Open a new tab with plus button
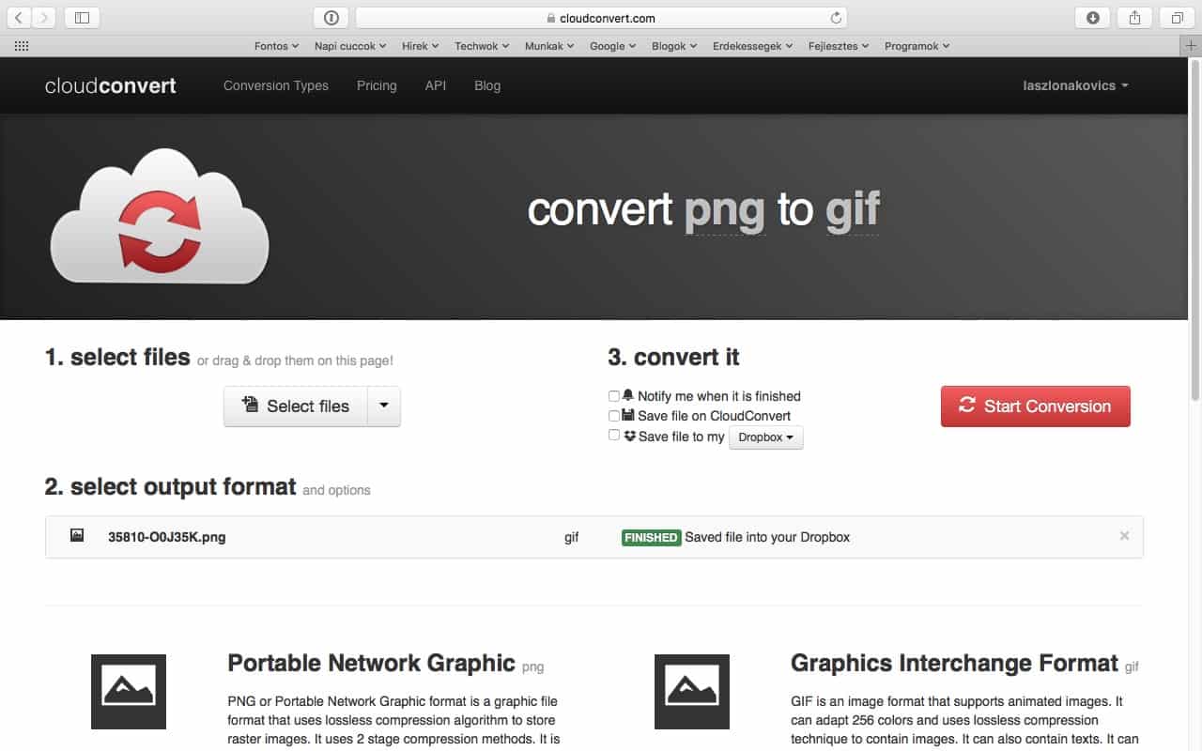 click(x=1191, y=45)
